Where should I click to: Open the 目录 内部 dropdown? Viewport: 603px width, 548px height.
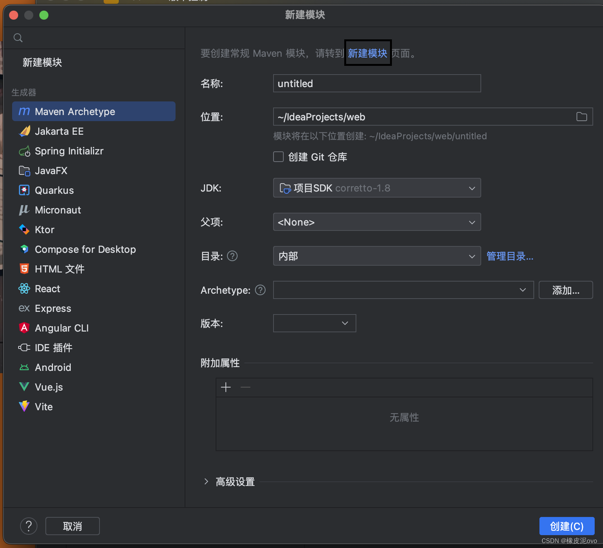[x=377, y=256]
